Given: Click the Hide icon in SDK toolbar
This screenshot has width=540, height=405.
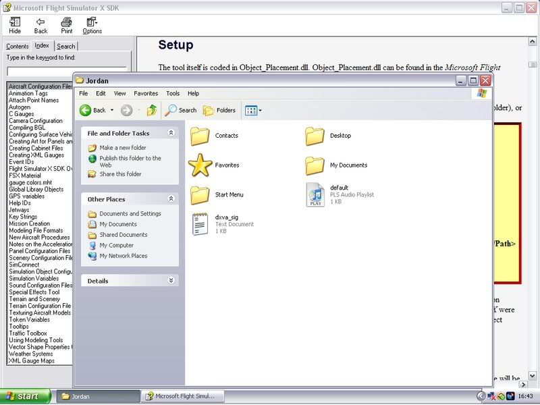Looking at the screenshot, I should pos(15,22).
